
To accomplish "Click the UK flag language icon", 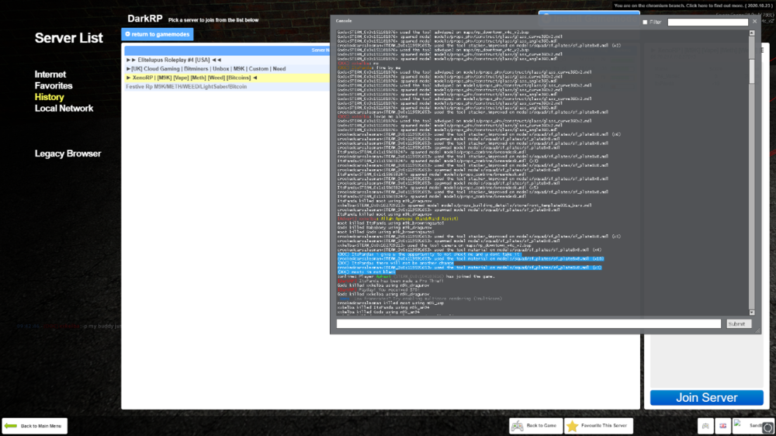I will coord(723,426).
